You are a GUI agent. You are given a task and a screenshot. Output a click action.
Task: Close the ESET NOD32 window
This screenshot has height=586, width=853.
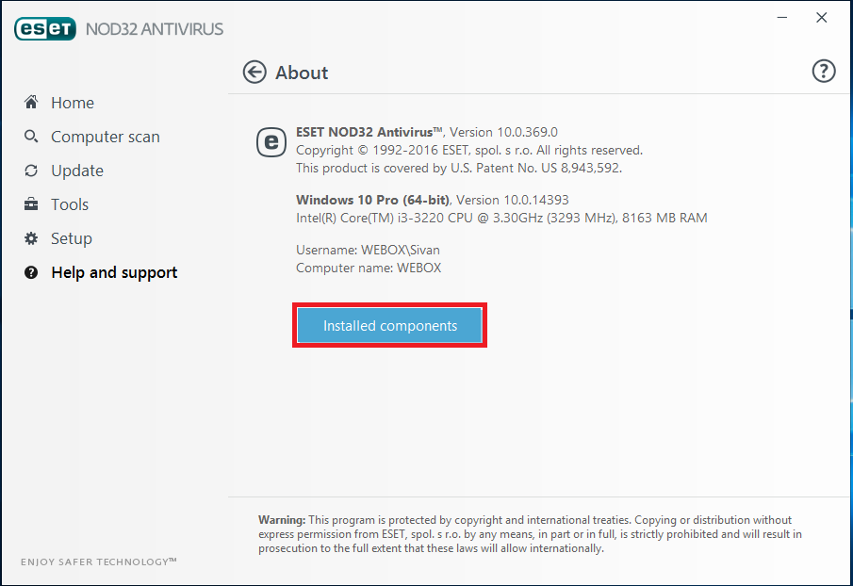click(x=822, y=17)
